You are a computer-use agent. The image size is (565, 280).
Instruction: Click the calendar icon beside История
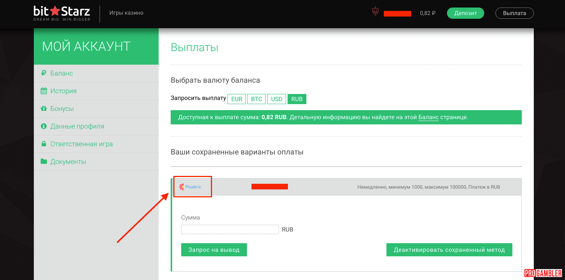[44, 91]
